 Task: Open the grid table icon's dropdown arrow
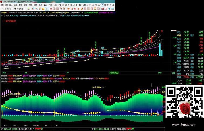(x=31, y=9)
